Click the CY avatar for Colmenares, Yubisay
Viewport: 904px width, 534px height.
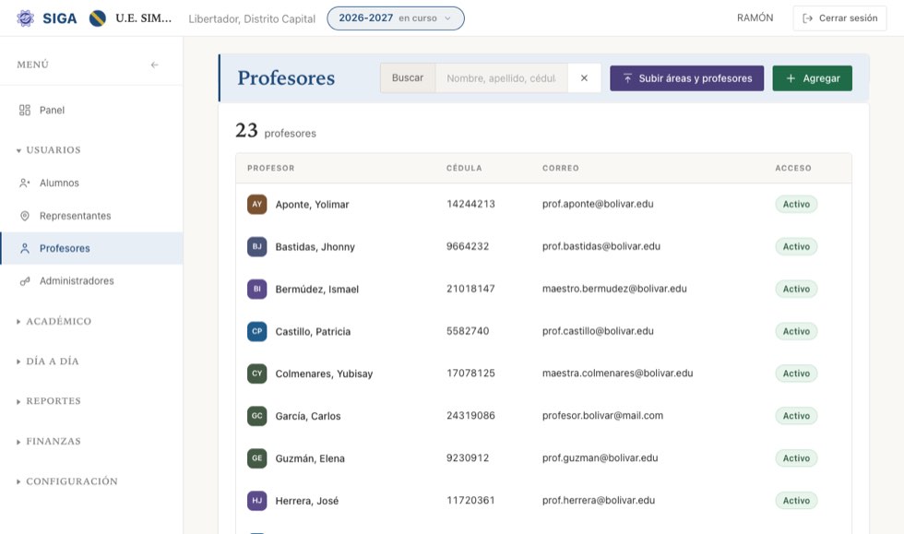click(x=257, y=374)
